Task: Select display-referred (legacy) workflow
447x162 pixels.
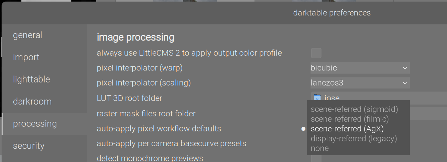Action: [x=353, y=139]
